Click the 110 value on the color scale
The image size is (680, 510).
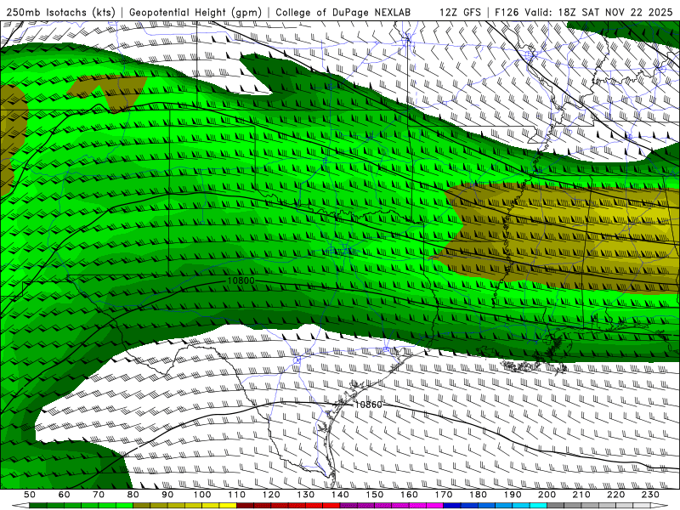click(237, 495)
